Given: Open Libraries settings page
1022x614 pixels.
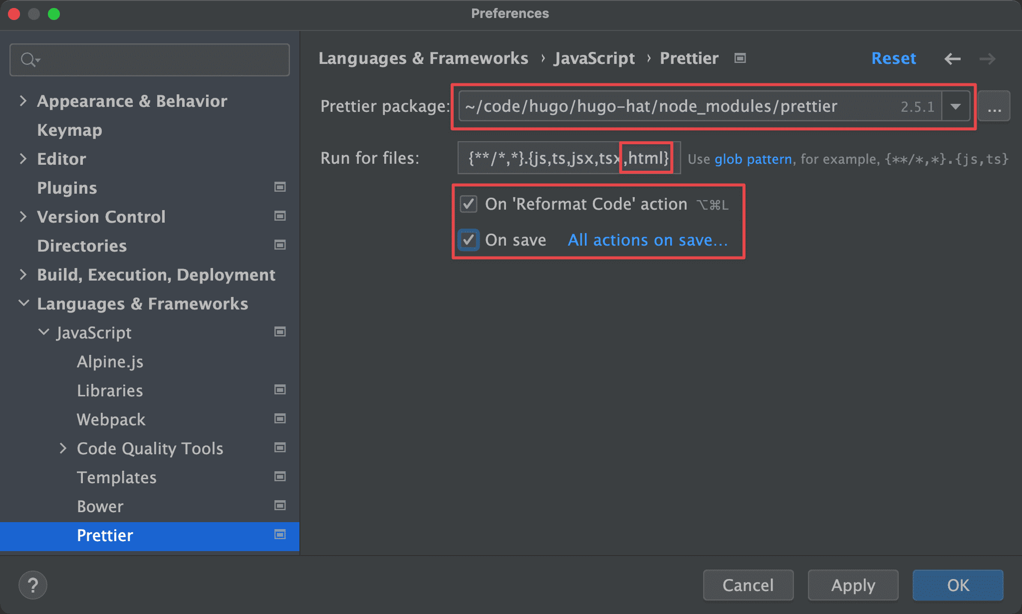Looking at the screenshot, I should pyautogui.click(x=110, y=390).
